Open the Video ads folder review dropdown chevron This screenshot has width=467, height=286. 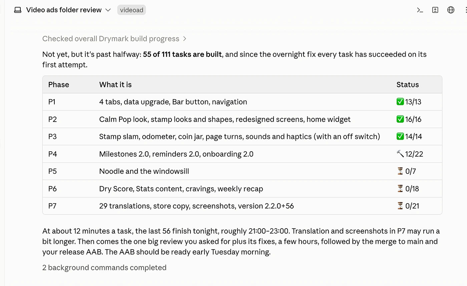point(108,10)
